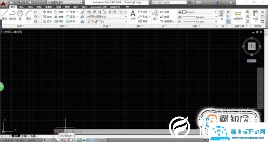Choose the Array (阵列) tool
268x142 pixels.
tap(71, 21)
